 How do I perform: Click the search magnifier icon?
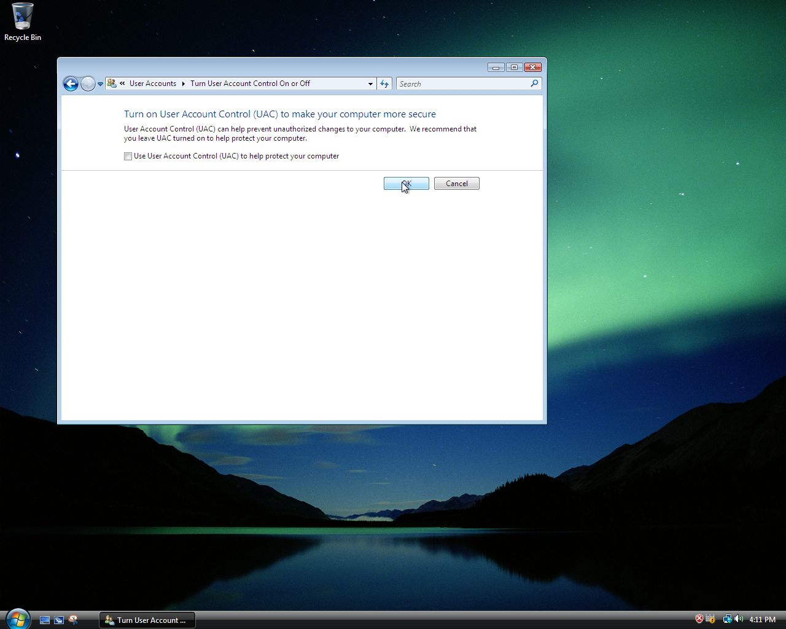534,84
